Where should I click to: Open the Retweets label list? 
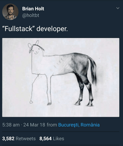[x=26, y=138]
